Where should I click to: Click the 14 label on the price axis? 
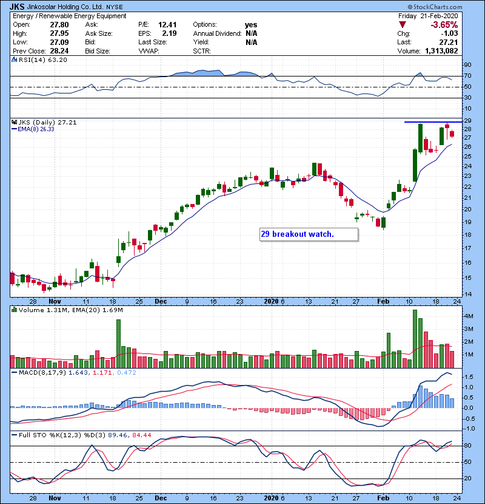click(467, 294)
